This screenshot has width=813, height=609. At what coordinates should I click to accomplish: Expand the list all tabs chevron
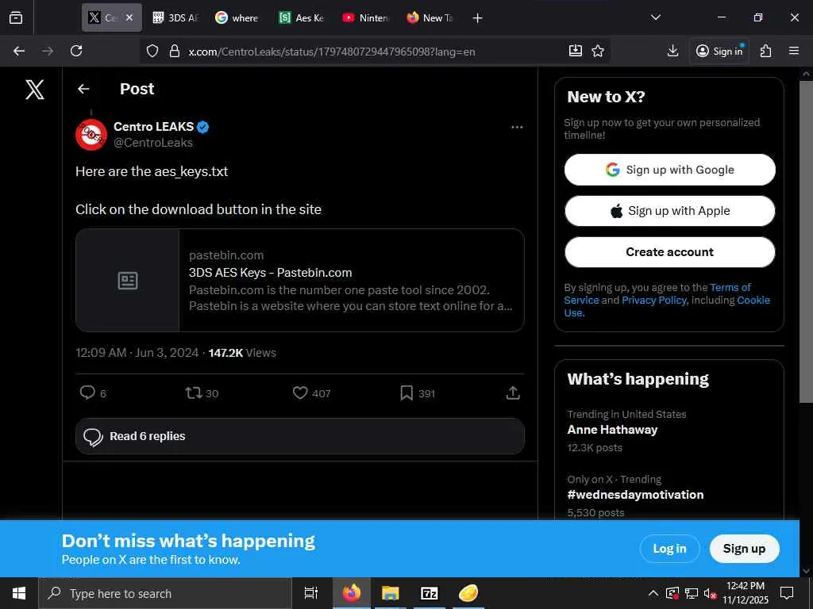click(x=655, y=17)
